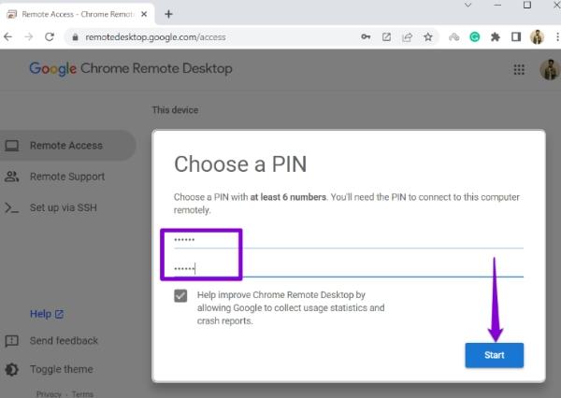
Task: Open Remote Access section
Action: (66, 146)
